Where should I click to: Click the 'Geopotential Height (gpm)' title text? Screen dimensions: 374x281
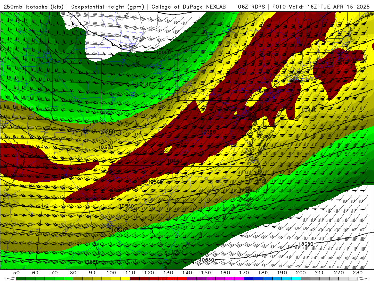tap(108, 7)
